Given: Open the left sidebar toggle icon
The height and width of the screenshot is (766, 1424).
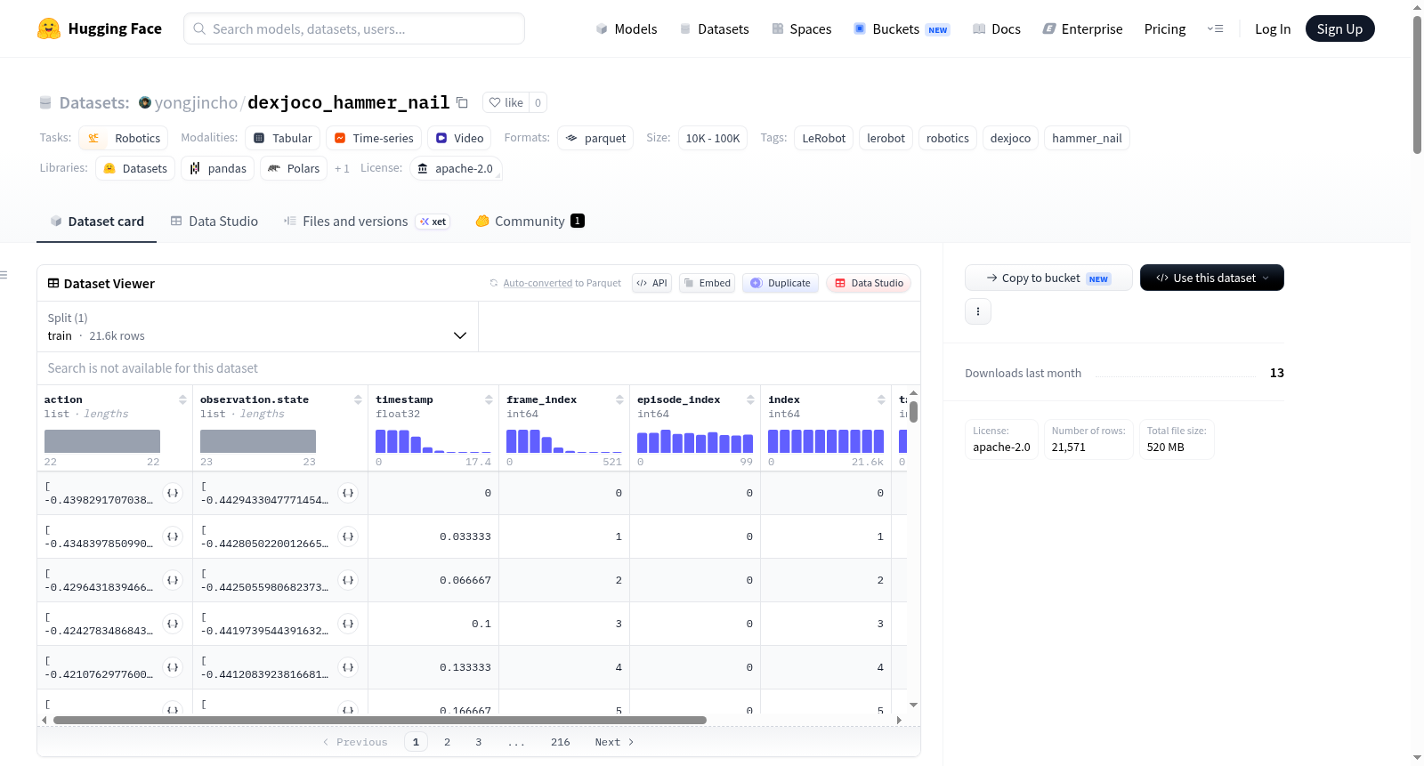Looking at the screenshot, I should coord(4,275).
